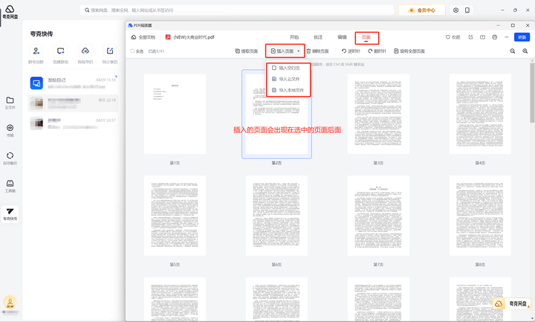Switch to the 批注 tab
This screenshot has height=322, width=535.
[318, 37]
